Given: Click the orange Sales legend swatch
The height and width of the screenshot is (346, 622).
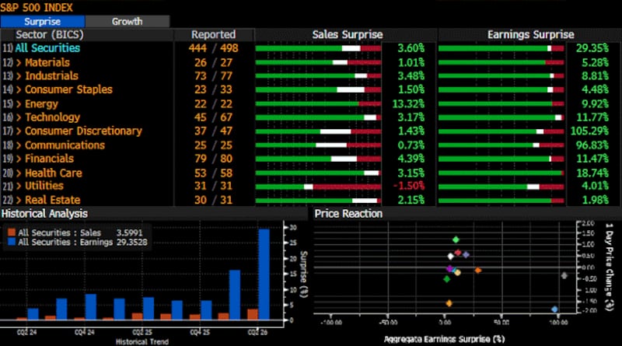Looking at the screenshot, I should pos(11,232).
